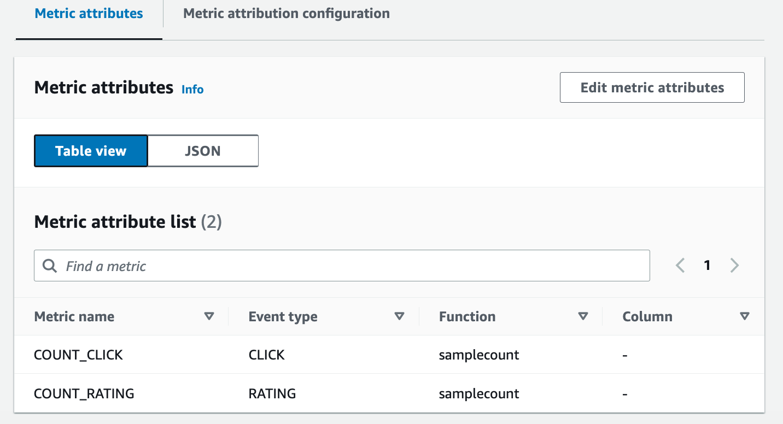The image size is (783, 424).
Task: Sort by Column header arrow
Action: pyautogui.click(x=744, y=316)
